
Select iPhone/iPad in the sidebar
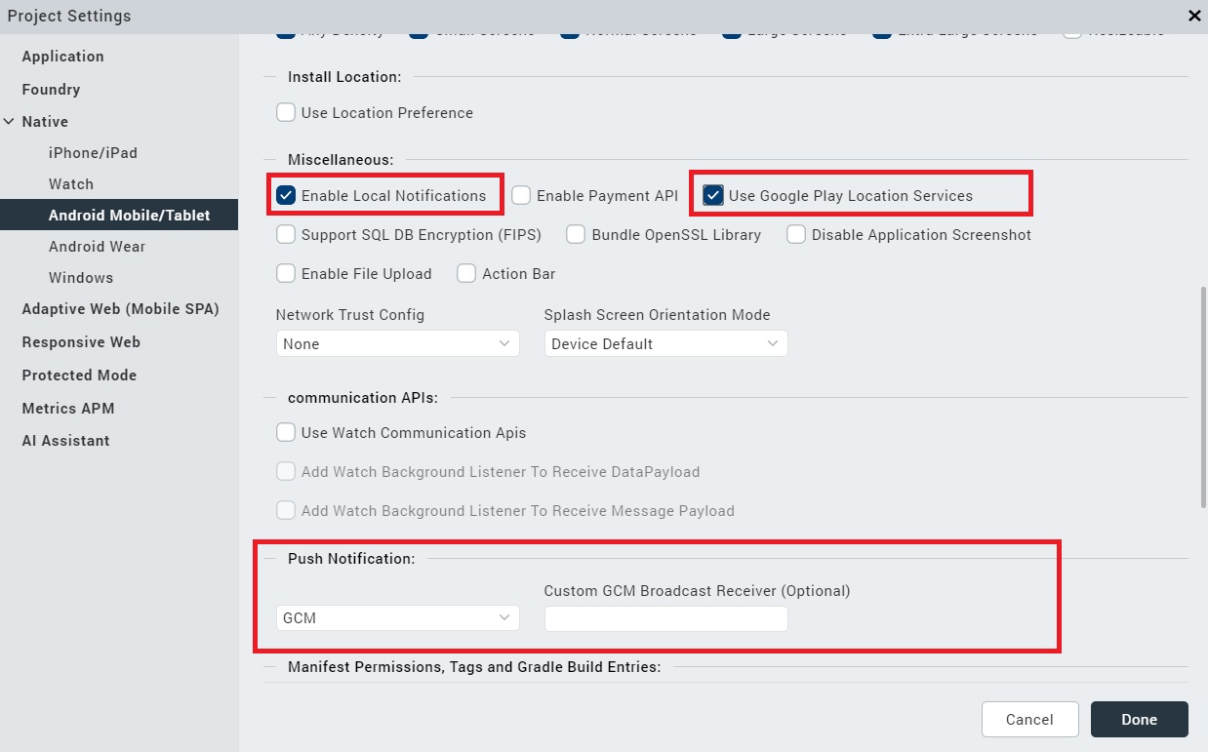coord(93,153)
